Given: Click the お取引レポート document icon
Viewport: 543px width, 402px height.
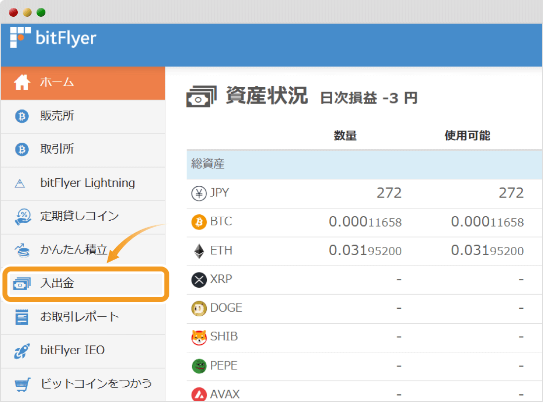Looking at the screenshot, I should coord(22,317).
